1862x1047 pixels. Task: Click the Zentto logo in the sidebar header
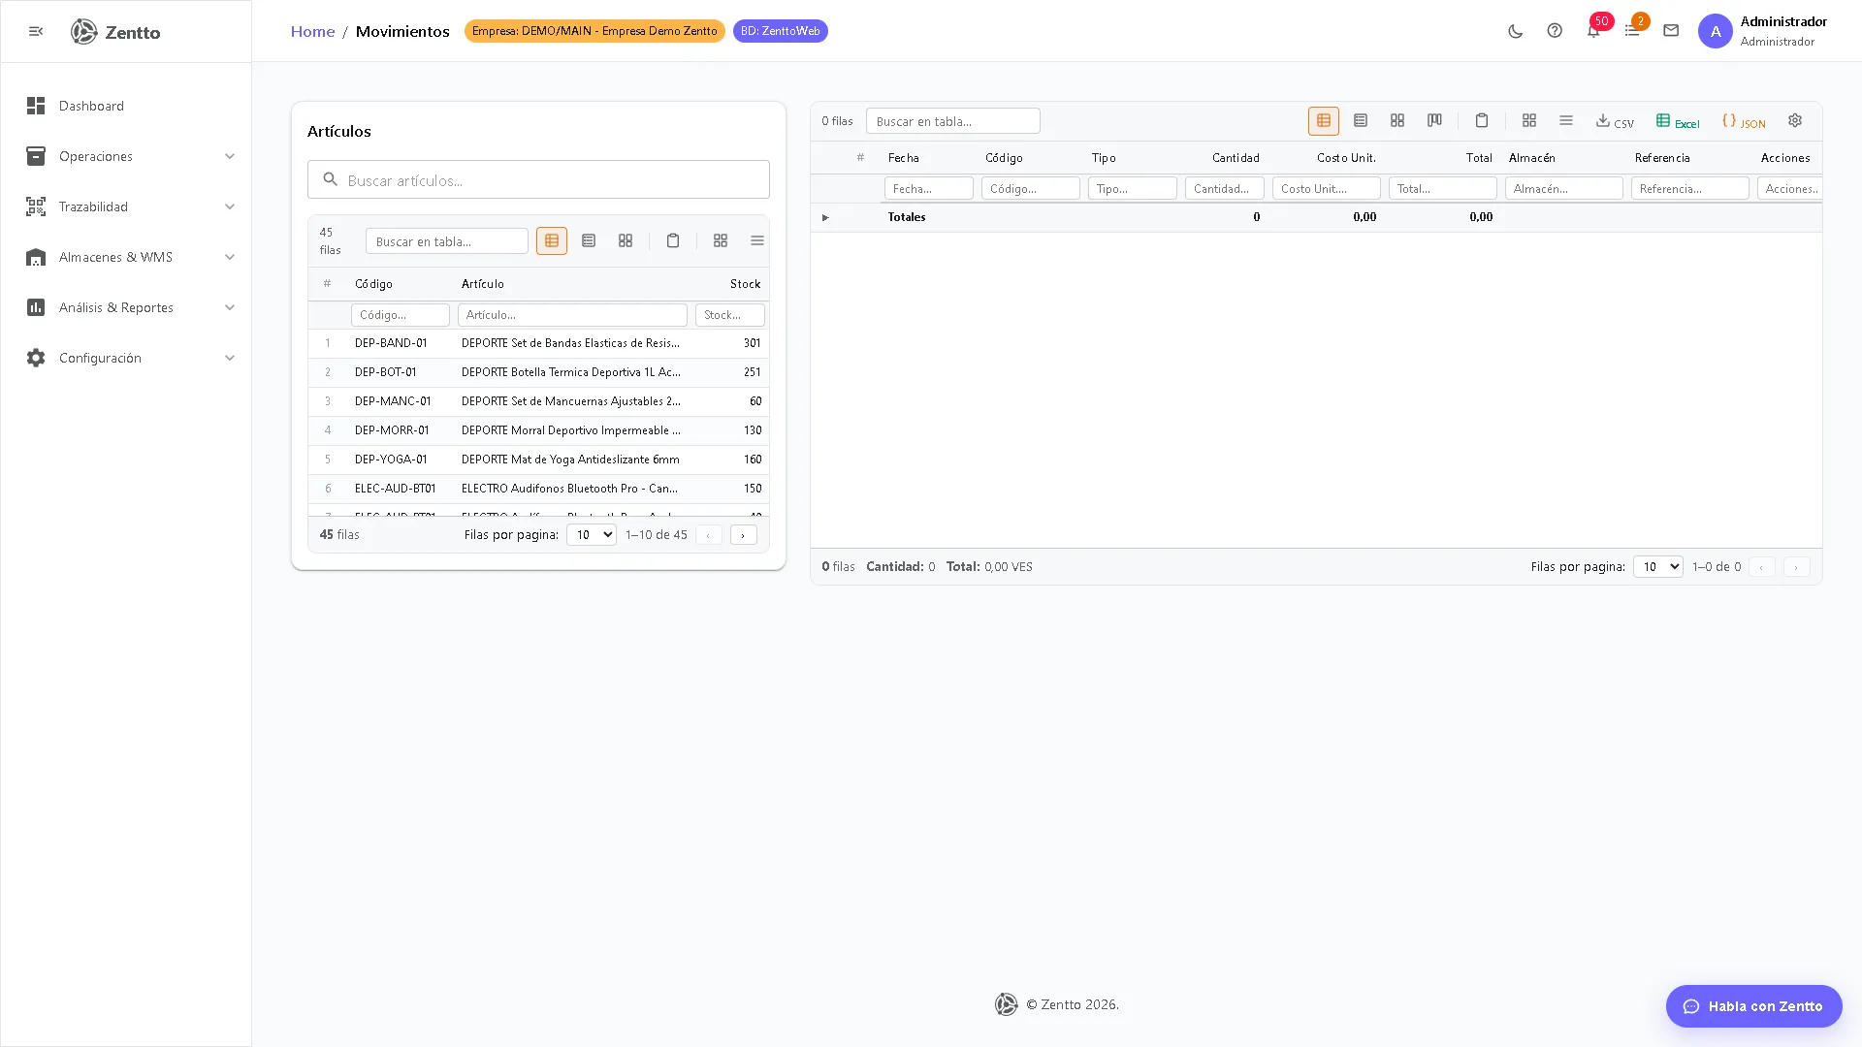pos(115,32)
